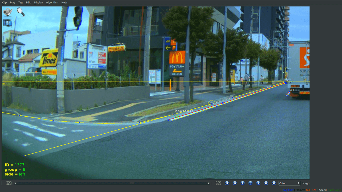Open the Help menu
Screen dimensions: 342x192
64,2
